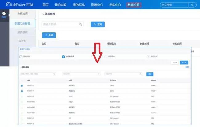Open the 数据挖掘 top navigation tab
The height and width of the screenshot is (127, 200).
(x=133, y=5)
